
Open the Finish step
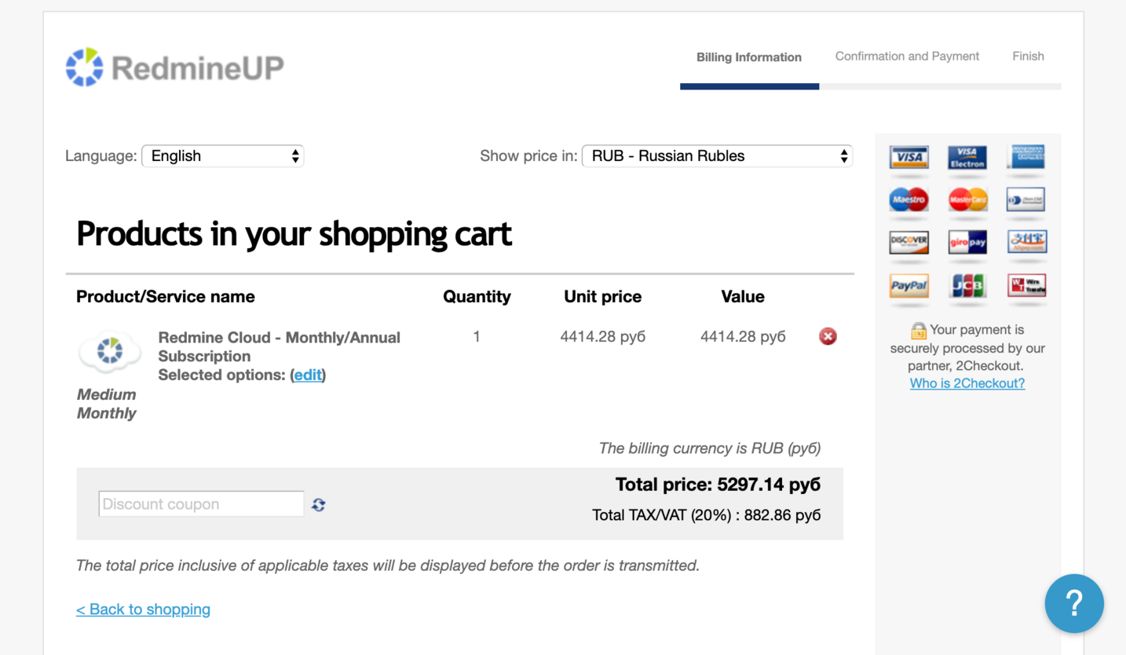1028,56
